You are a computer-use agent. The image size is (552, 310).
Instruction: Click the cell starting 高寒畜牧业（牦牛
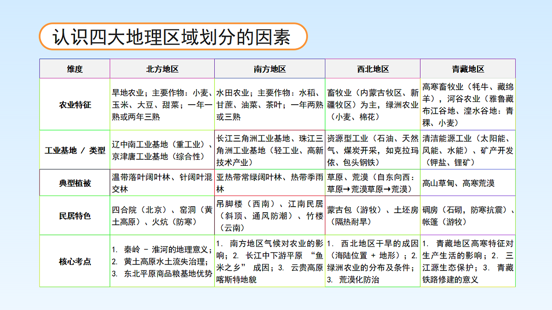click(468, 104)
